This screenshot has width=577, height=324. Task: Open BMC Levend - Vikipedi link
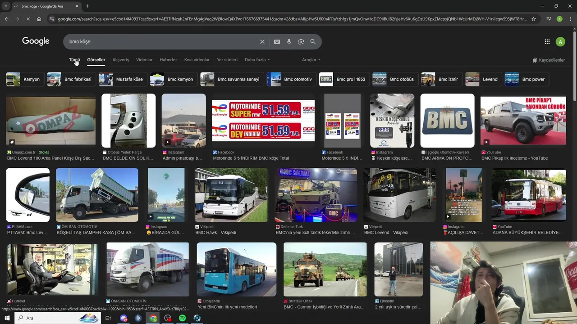tap(386, 233)
